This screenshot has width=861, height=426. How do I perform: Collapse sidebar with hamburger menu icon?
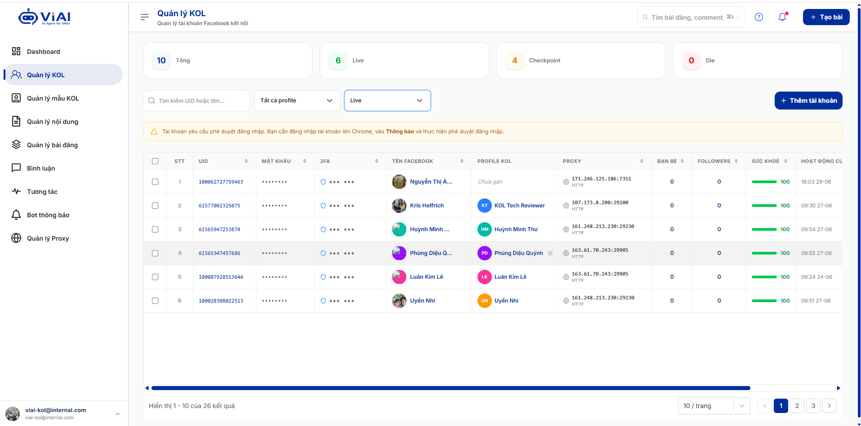[x=145, y=17]
